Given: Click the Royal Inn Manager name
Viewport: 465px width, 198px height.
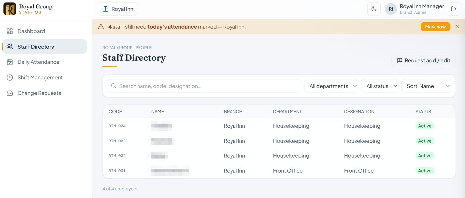Looking at the screenshot, I should [422, 6].
